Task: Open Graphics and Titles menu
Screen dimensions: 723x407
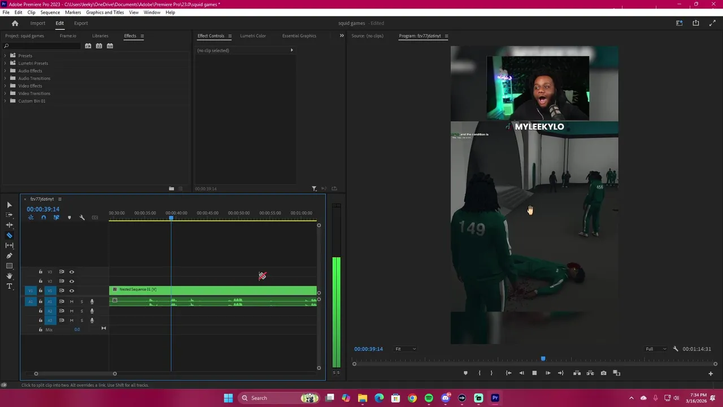Action: [x=105, y=12]
